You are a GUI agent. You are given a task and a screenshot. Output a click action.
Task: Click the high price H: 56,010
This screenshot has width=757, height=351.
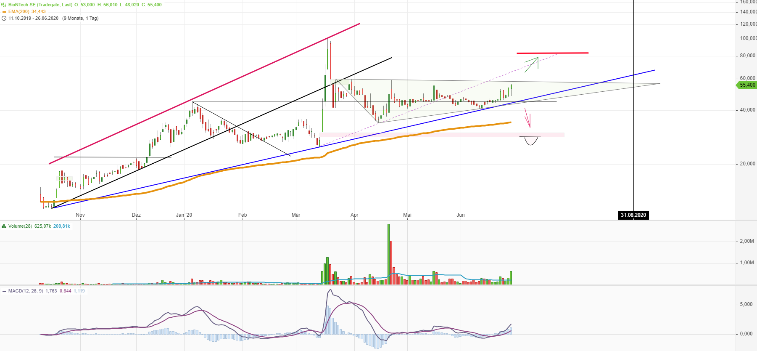tap(108, 5)
